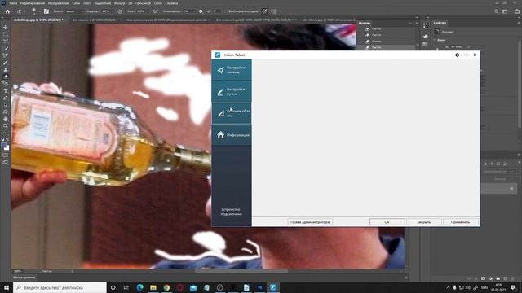Open the Файл menu
The height and width of the screenshot is (293, 522).
coord(13,3)
